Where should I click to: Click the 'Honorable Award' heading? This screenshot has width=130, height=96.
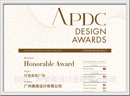tap(49, 64)
